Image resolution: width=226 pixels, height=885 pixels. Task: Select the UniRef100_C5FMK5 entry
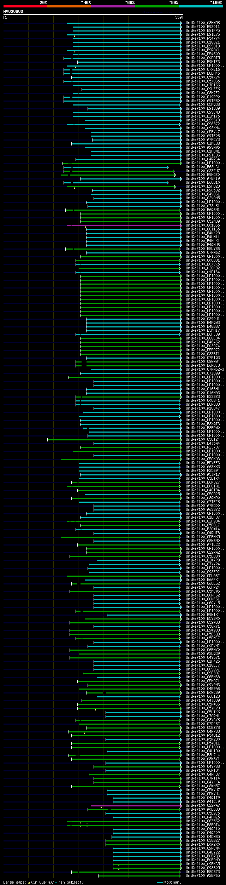[203, 537]
